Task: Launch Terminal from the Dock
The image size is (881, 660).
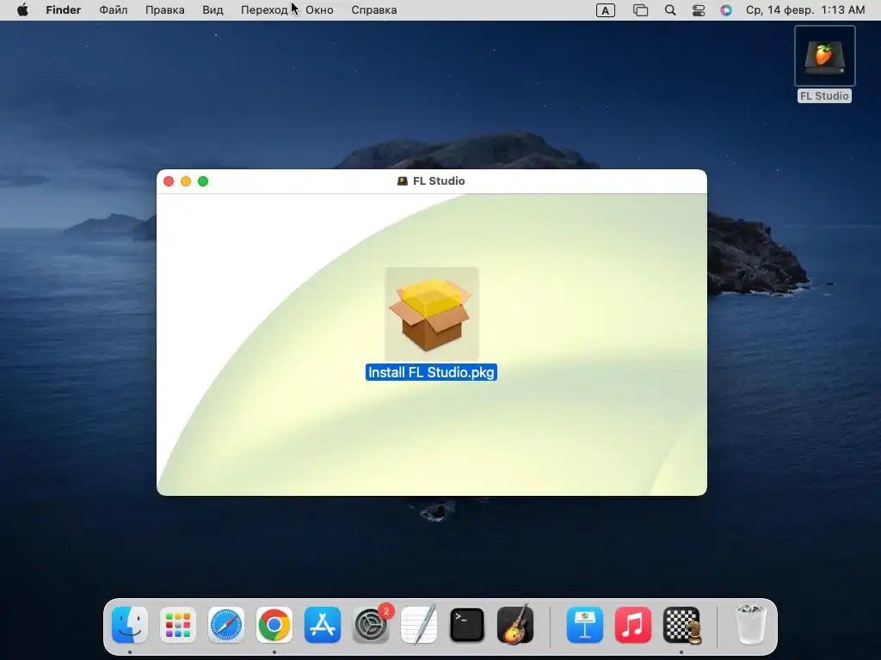Action: point(467,625)
